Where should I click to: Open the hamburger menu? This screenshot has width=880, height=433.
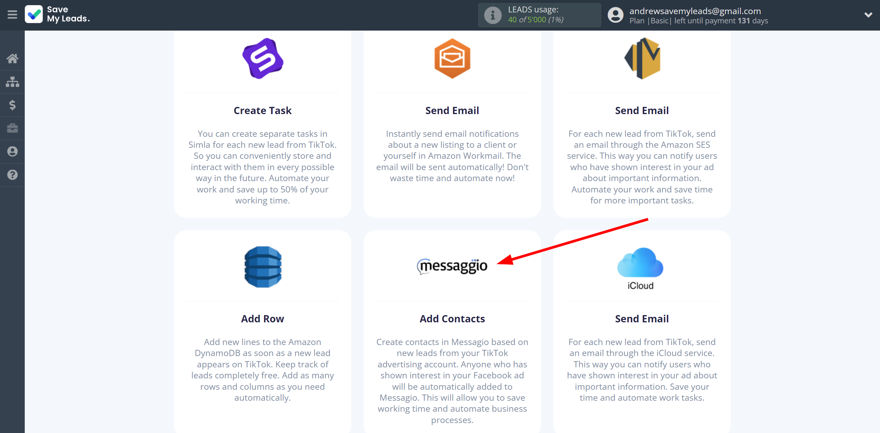click(x=12, y=14)
